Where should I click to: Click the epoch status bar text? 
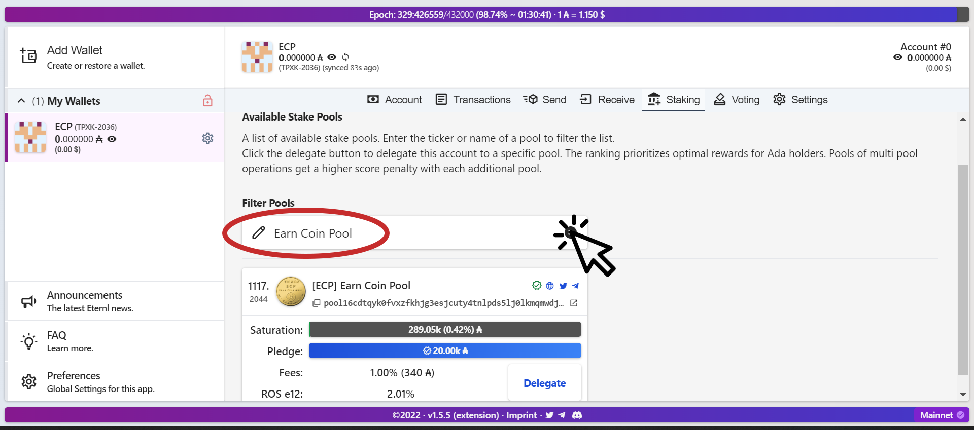point(487,15)
